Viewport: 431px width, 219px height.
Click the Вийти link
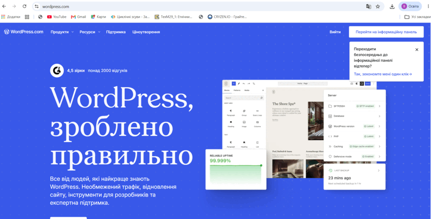(x=335, y=32)
